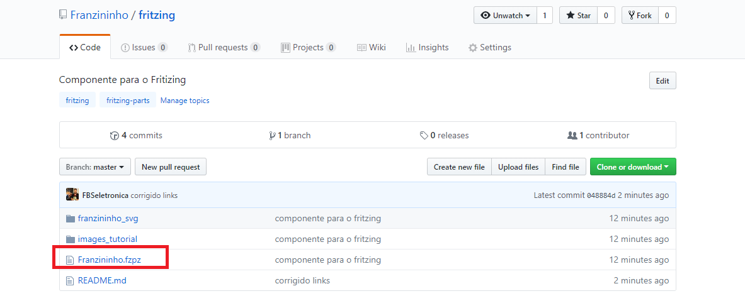
Task: Click FBSeletronica's avatar image
Action: tap(72, 194)
